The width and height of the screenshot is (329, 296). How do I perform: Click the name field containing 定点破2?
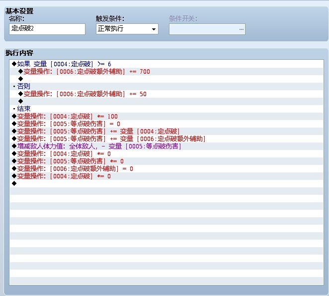47,29
